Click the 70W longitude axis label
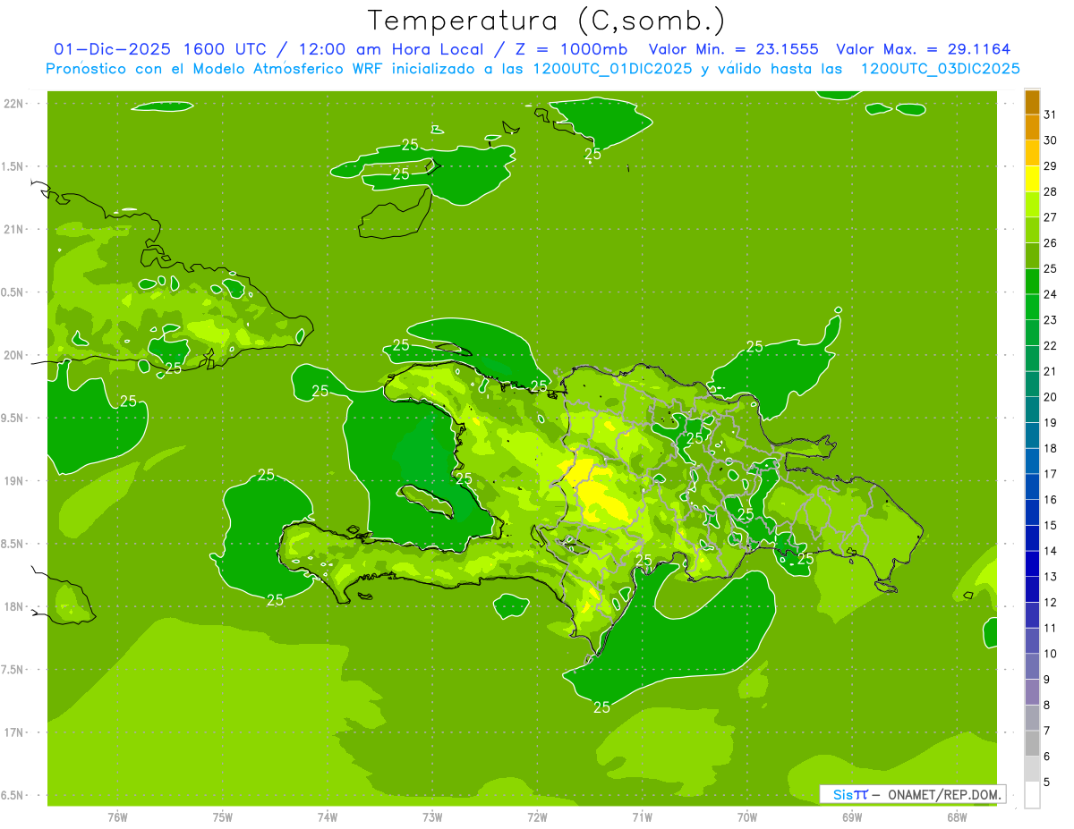 click(x=747, y=817)
